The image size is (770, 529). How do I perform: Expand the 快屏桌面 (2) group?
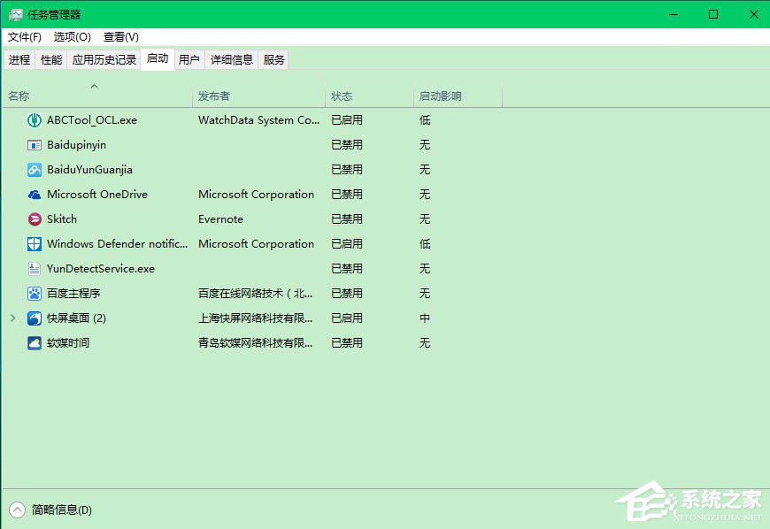coord(12,318)
